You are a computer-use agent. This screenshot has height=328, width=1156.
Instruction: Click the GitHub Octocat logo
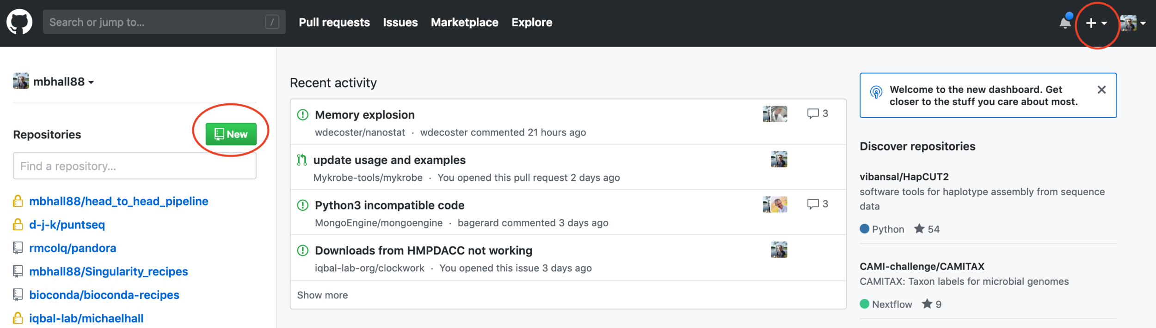pyautogui.click(x=19, y=22)
